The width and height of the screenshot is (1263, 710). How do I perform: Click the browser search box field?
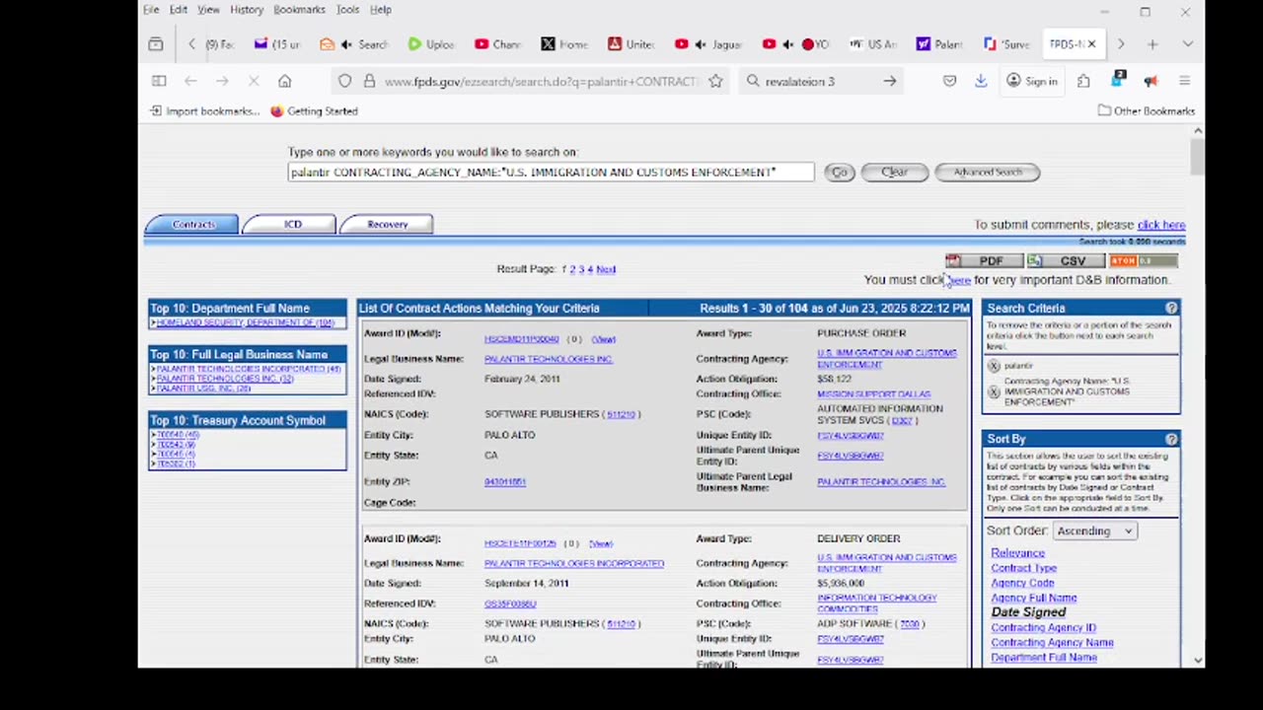pos(821,81)
